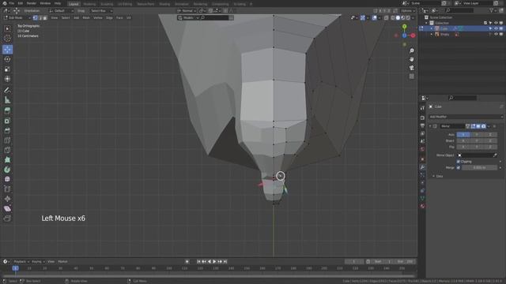This screenshot has height=284, width=506.
Task: Activate the Rotate tool
Action: (x=7, y=59)
